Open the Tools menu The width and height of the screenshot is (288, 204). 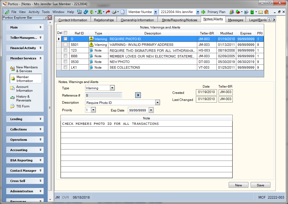click(46, 12)
